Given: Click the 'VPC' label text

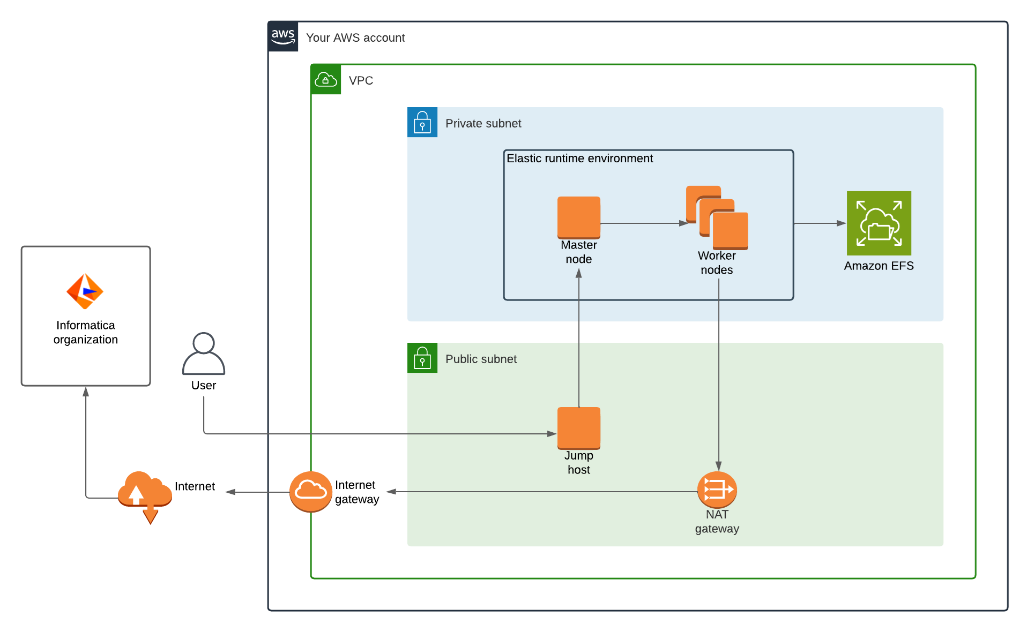Looking at the screenshot, I should point(361,80).
